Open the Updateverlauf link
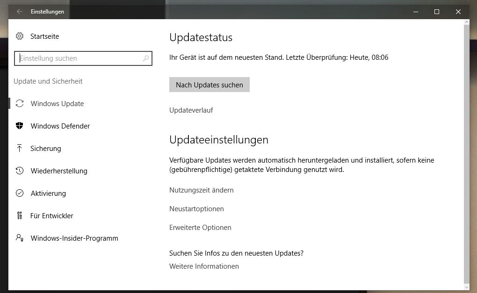This screenshot has width=477, height=293. click(191, 110)
